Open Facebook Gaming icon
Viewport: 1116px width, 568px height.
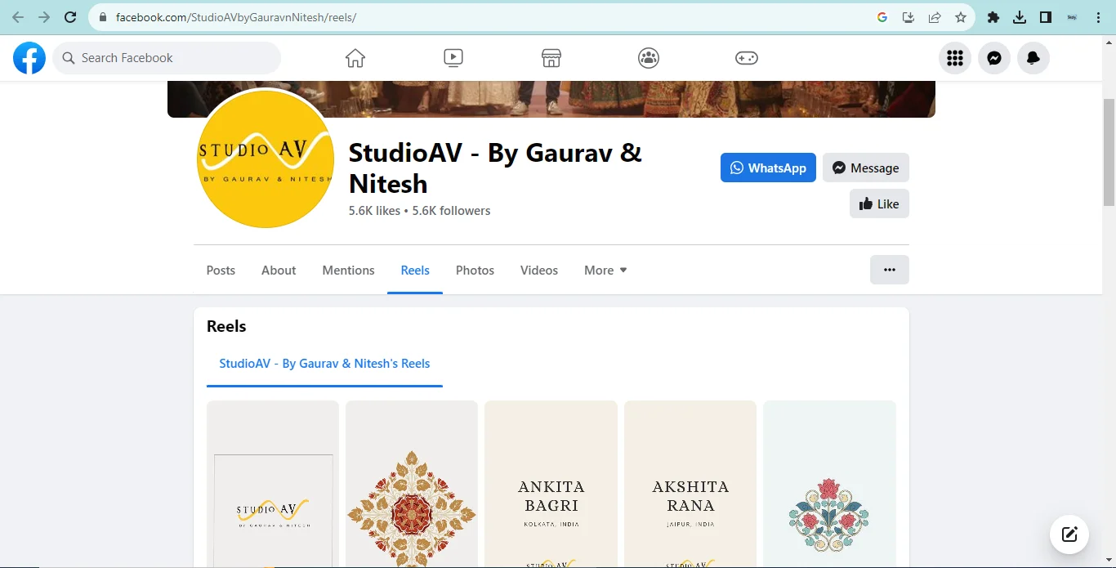[x=747, y=58]
